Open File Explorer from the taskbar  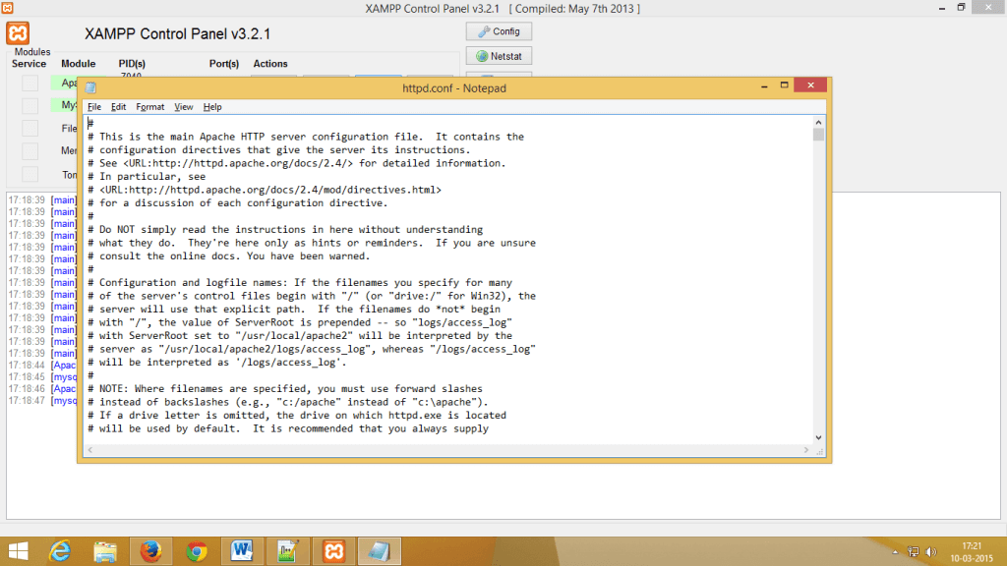(105, 551)
